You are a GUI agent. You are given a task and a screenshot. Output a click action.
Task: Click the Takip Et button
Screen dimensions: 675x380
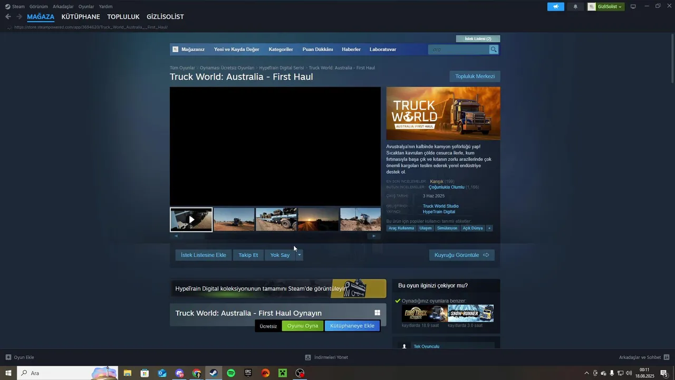248,255
